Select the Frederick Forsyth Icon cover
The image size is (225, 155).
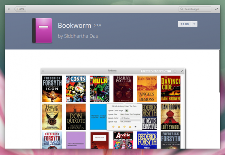[52, 89]
